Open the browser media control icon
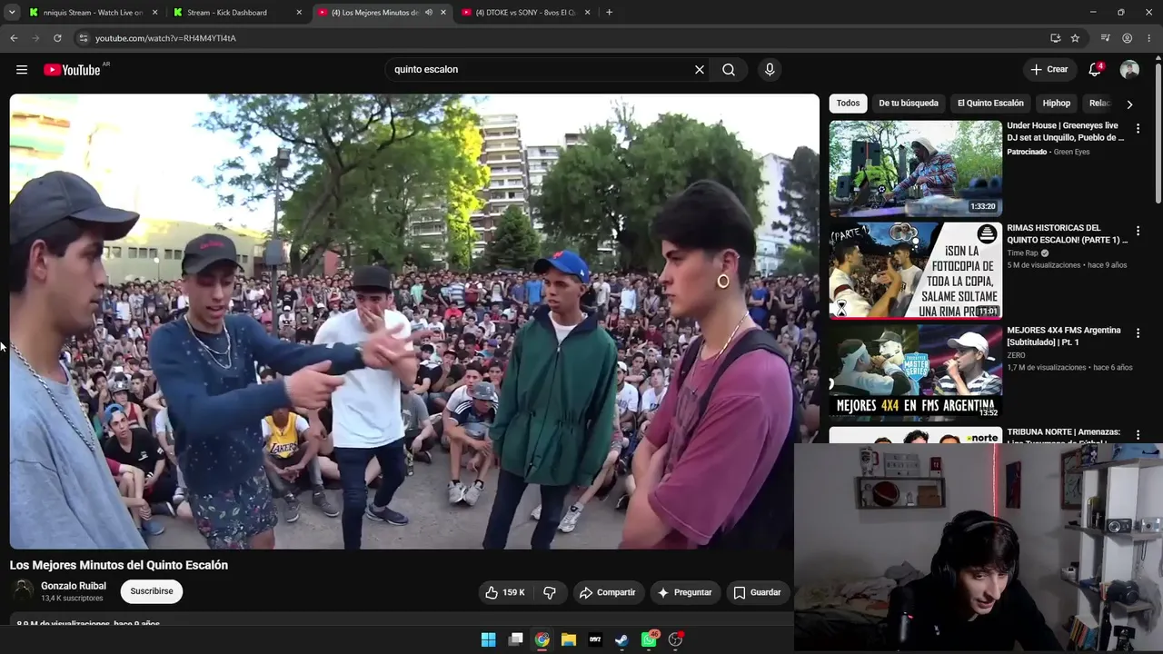Screen dimensions: 1163x654 pyautogui.click(x=1105, y=38)
